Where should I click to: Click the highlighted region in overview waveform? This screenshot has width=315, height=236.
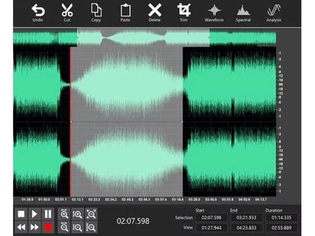pos(144,38)
